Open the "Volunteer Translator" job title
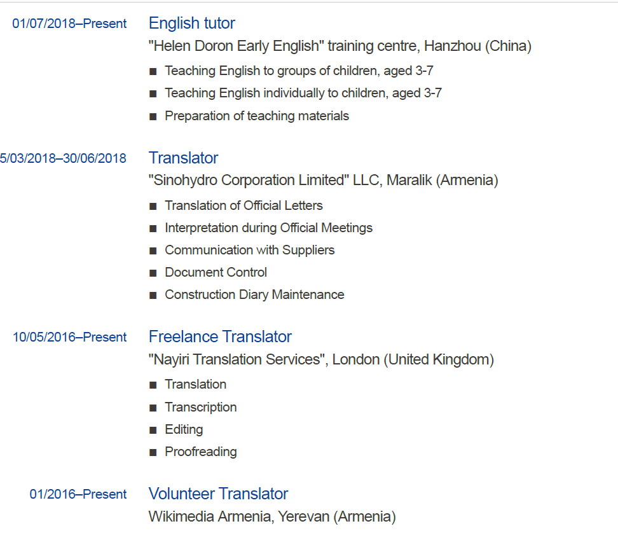 (x=218, y=494)
